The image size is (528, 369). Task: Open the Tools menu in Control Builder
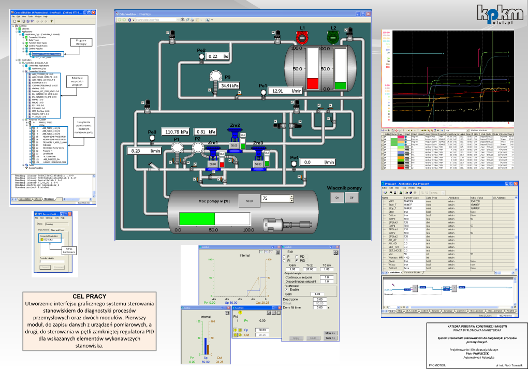31,16
